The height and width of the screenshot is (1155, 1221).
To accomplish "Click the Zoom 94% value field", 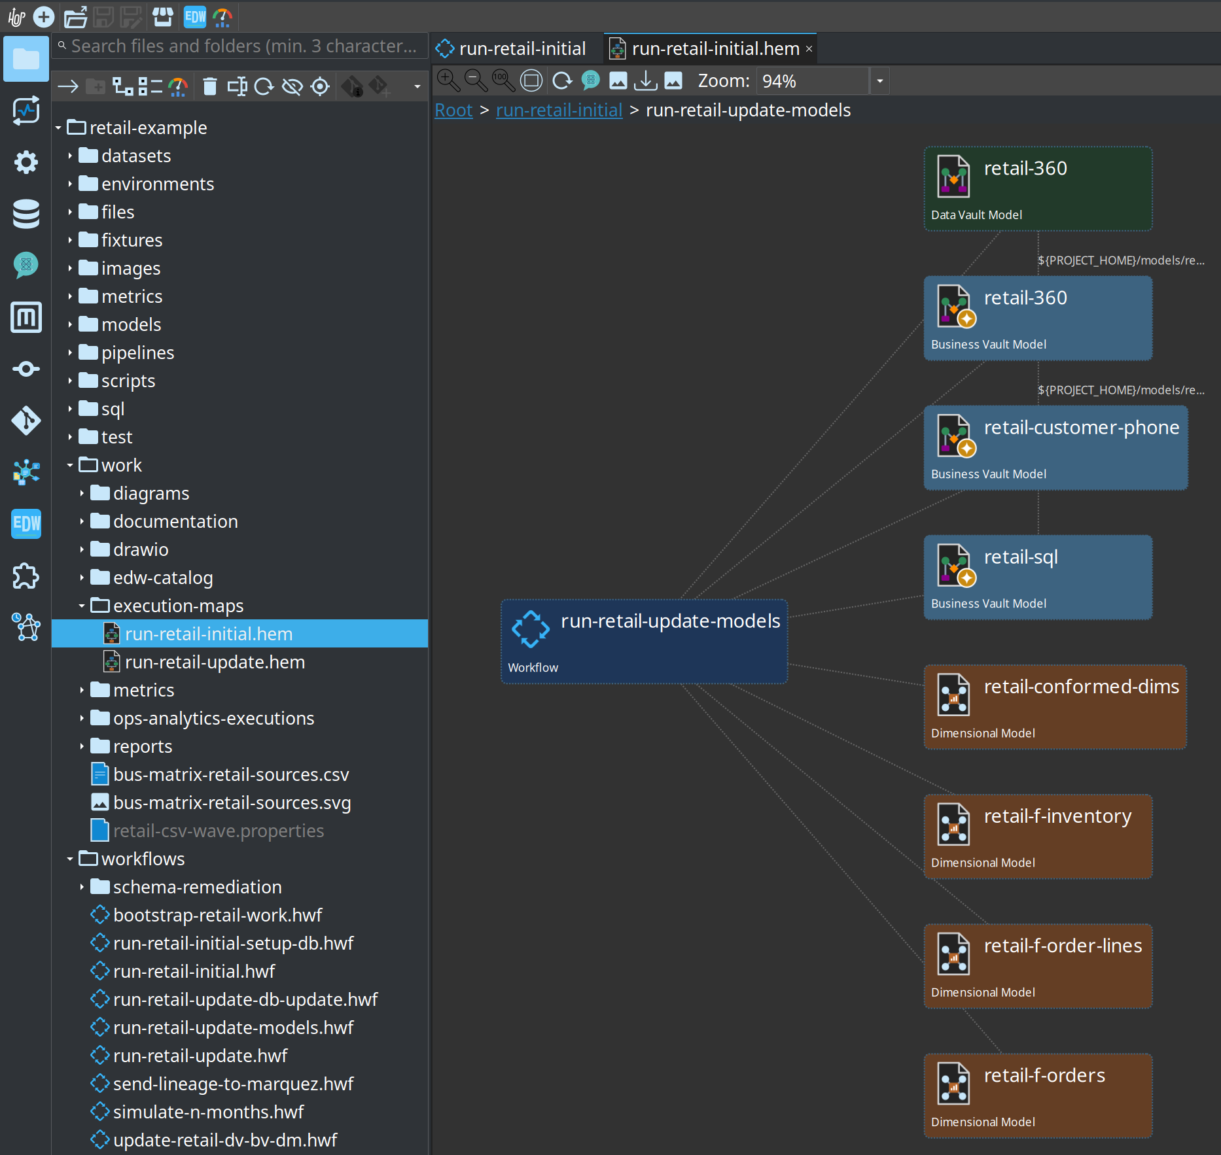I will click(812, 81).
